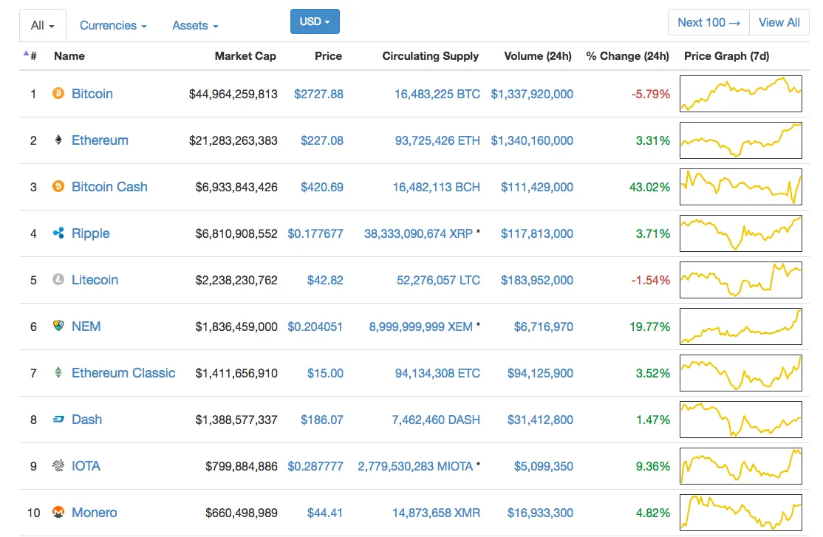Sort by the Price column header
Image resolution: width=823 pixels, height=537 pixels.
click(x=328, y=56)
